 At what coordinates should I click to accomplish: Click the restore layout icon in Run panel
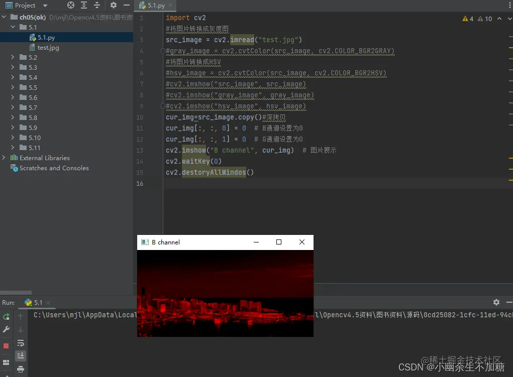pyautogui.click(x=6, y=362)
